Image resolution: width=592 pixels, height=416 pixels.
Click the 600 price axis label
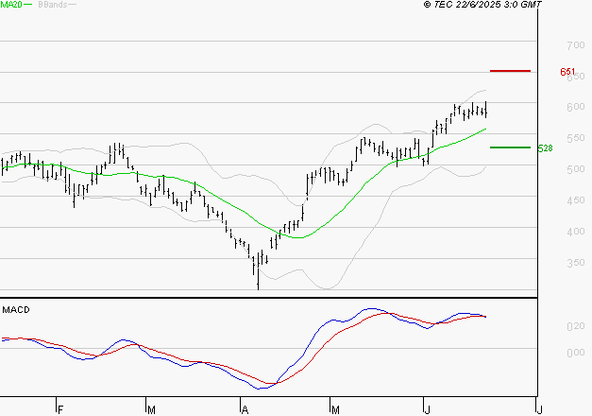576,107
